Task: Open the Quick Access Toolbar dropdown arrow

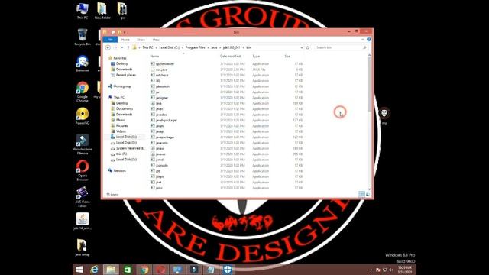Action: tap(125, 32)
